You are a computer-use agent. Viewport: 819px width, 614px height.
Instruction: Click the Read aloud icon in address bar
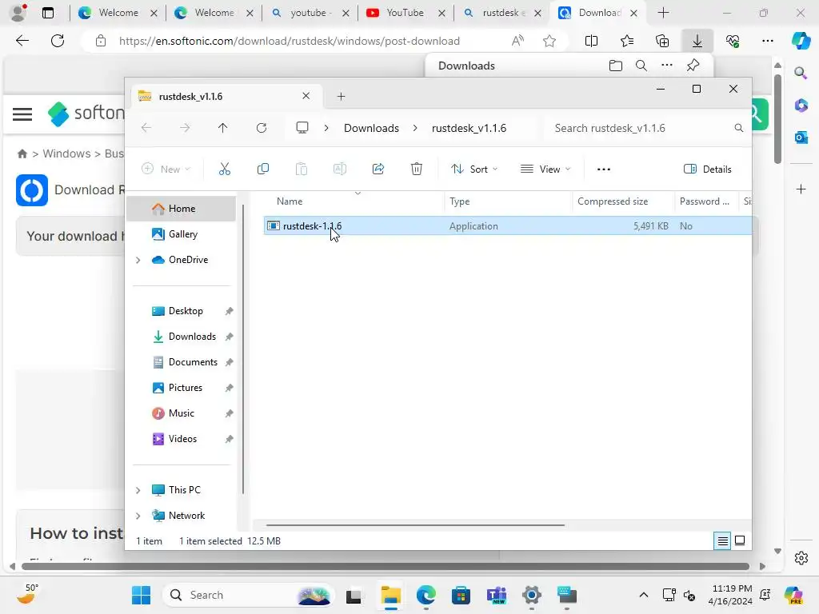tap(517, 41)
